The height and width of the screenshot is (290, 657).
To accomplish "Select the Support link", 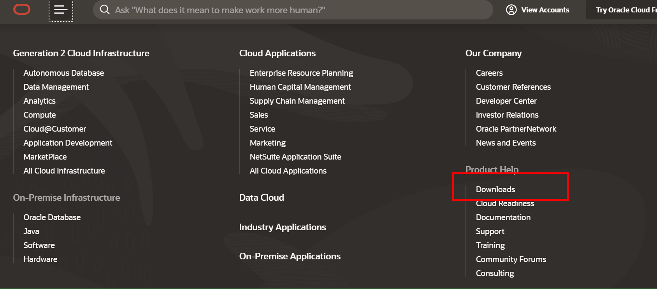I will [490, 231].
